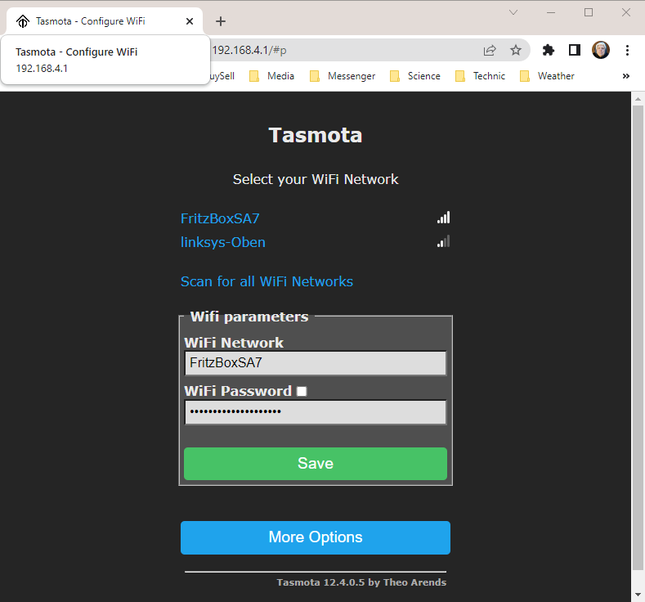Click the scrollbar down arrow

[638, 595]
